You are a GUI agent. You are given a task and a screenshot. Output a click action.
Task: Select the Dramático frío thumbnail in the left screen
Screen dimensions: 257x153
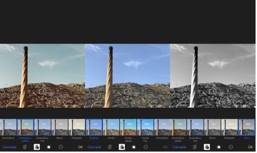(x=43, y=128)
